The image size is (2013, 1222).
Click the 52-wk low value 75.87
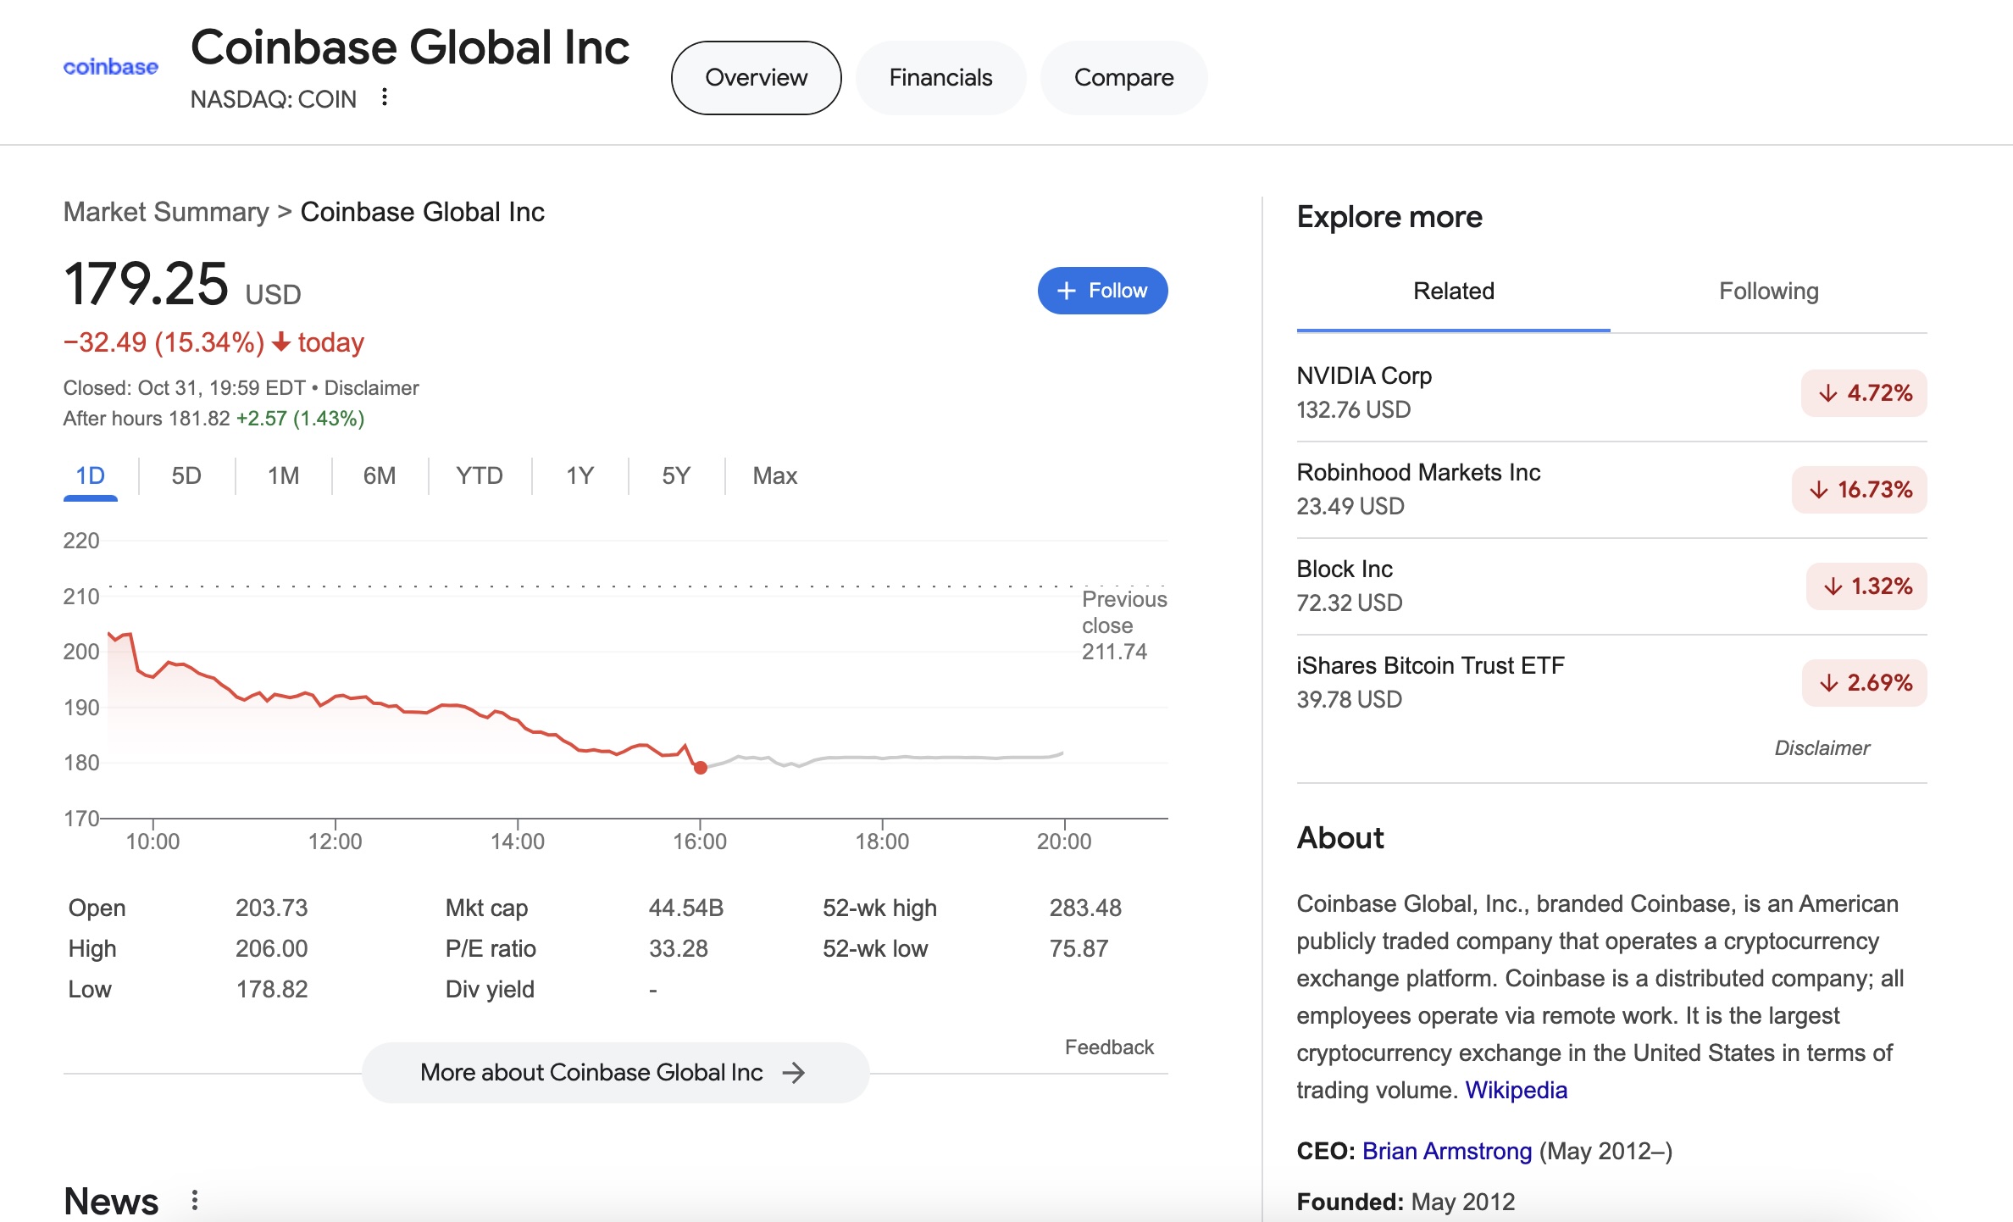click(1079, 948)
